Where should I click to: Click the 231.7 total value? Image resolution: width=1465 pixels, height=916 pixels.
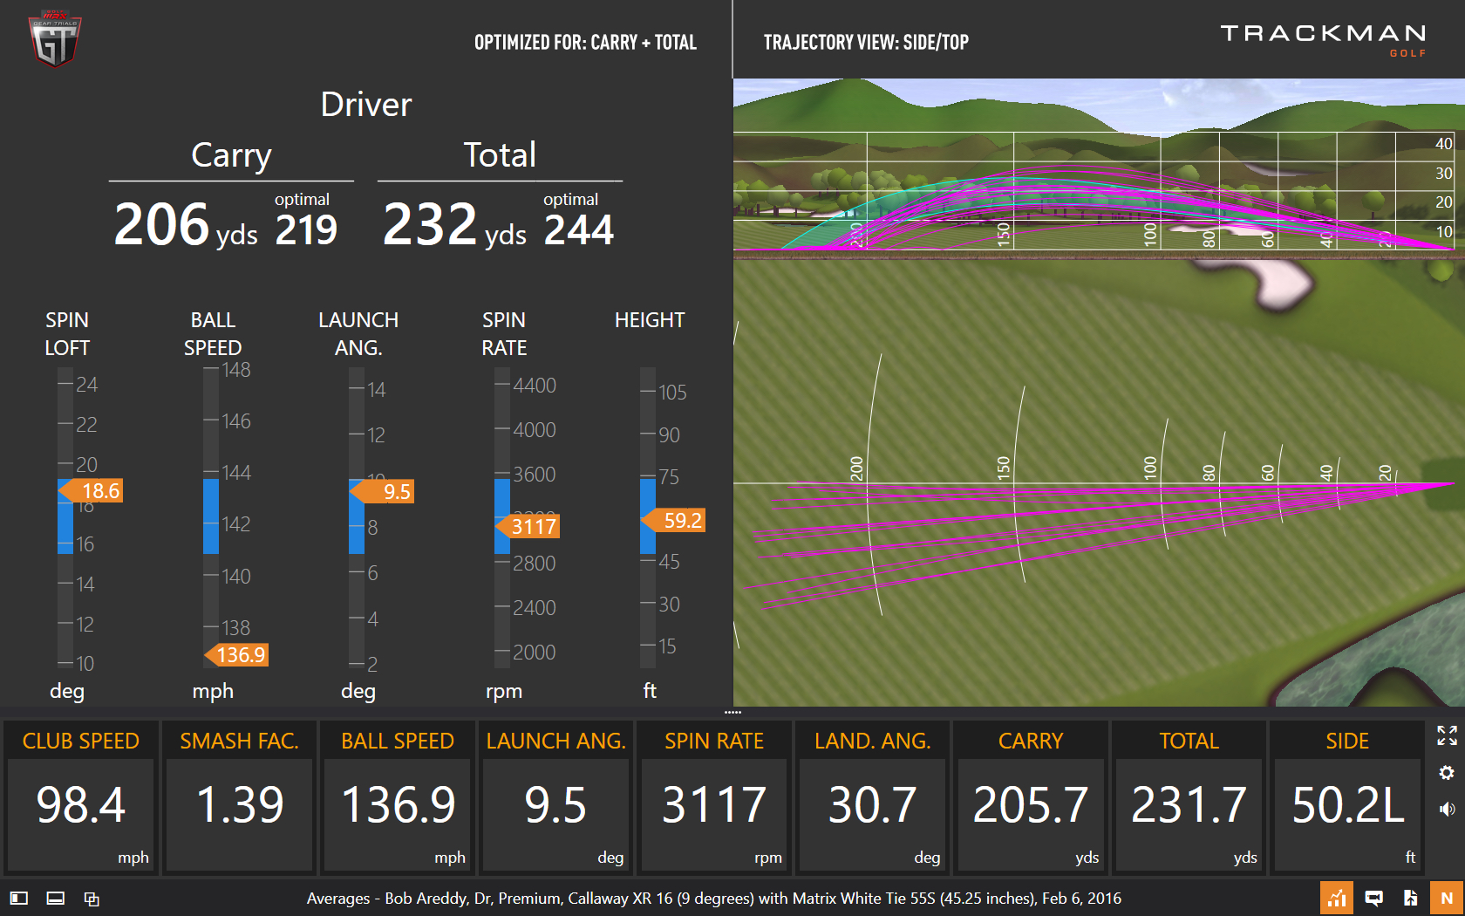(x=1189, y=804)
